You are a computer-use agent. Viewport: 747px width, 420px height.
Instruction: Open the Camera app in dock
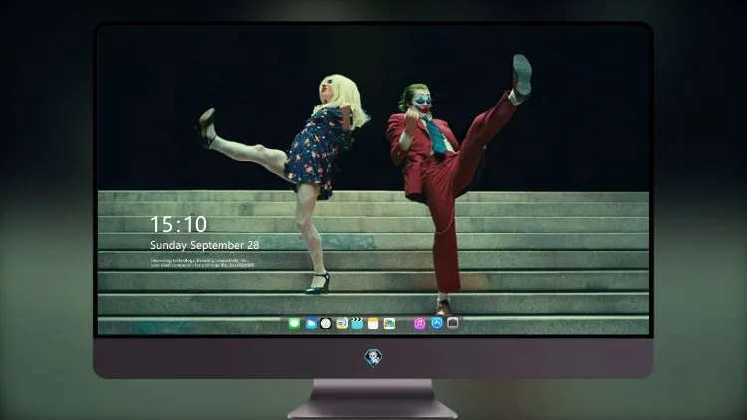click(453, 323)
